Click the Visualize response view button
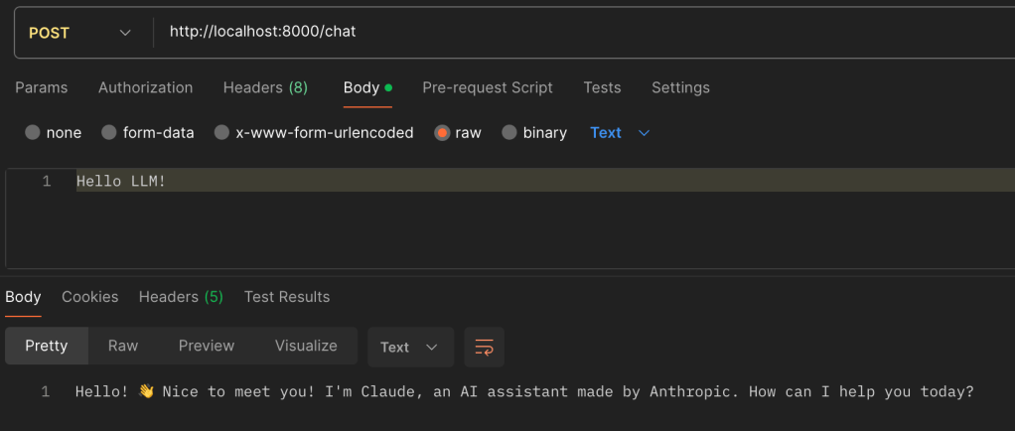The image size is (1015, 431). (x=306, y=346)
